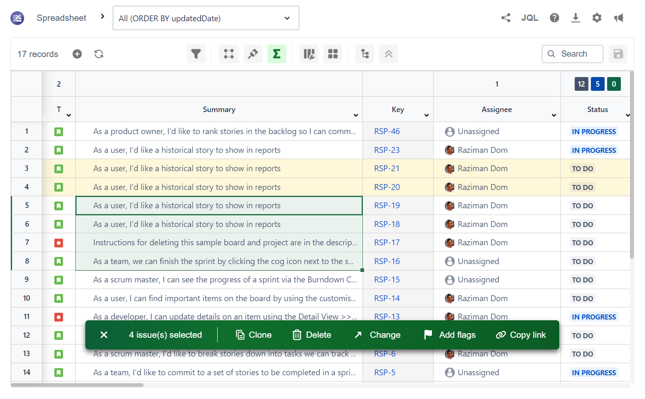The width and height of the screenshot is (645, 399).
Task: Open issue link RSP-19
Action: click(387, 206)
